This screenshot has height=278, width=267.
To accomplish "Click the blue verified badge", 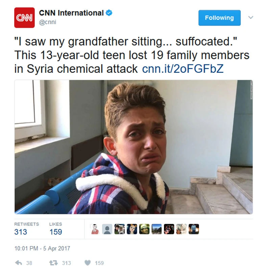I will coord(109,13).
